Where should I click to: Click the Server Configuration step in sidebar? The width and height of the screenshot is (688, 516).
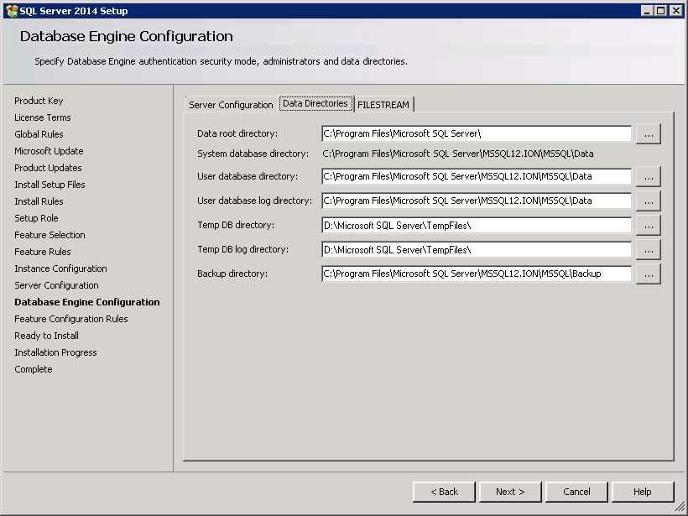56,285
